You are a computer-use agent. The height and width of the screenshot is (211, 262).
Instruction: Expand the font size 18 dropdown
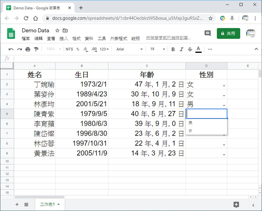157,49
